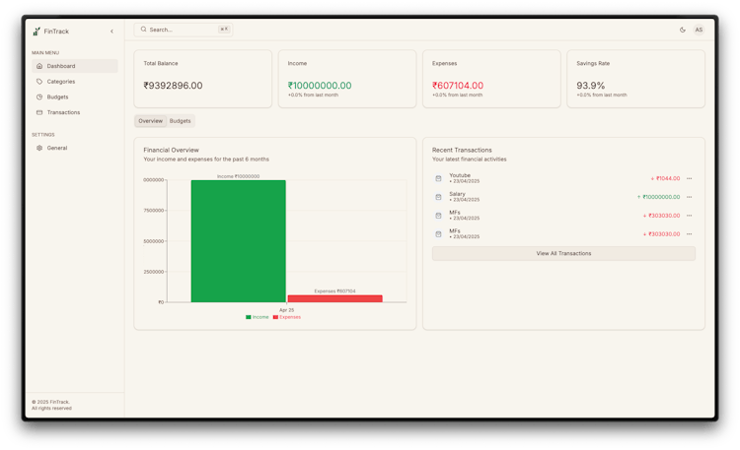Screen dimensions: 740x450
Task: Open Dashboard from the sidebar
Action: [x=75, y=66]
